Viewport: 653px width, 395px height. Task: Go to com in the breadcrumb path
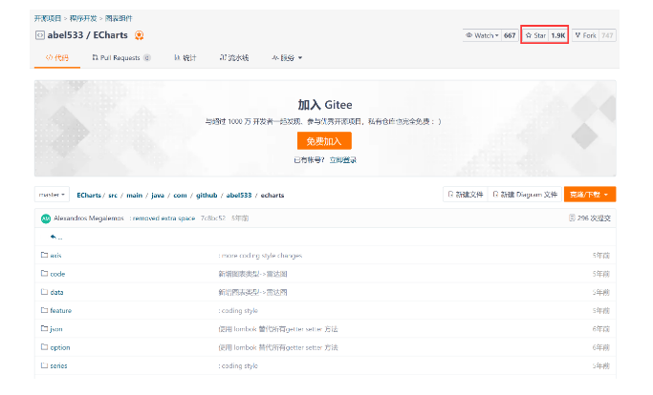coord(180,195)
